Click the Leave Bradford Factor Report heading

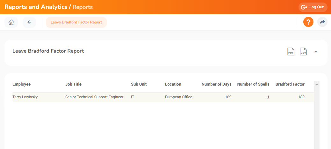coord(48,51)
